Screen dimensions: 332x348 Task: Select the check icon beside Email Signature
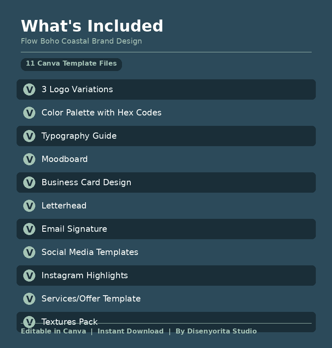tap(29, 229)
